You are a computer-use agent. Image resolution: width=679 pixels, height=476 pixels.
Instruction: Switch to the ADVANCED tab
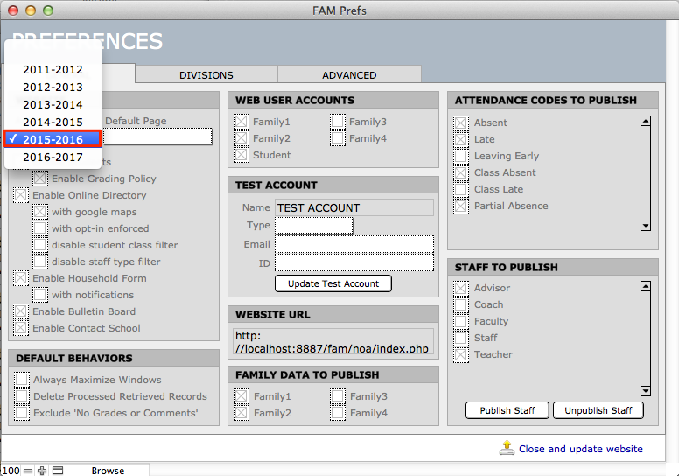[349, 75]
